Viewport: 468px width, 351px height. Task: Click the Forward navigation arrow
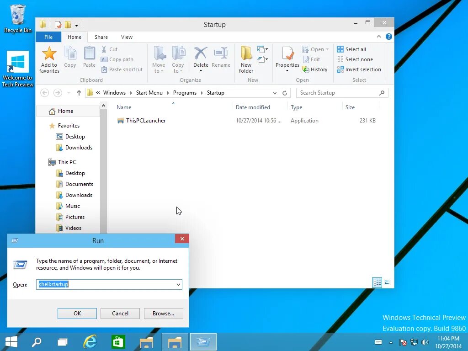58,93
